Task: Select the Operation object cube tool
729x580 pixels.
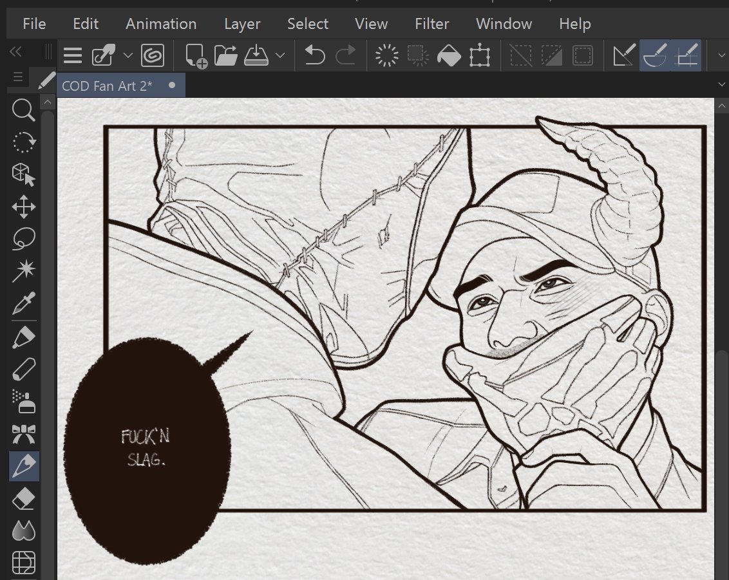Action: (x=24, y=174)
